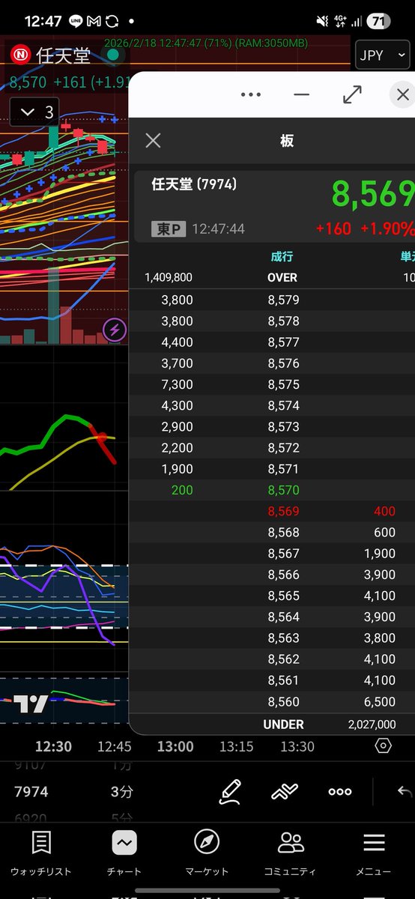Open コミュニティ tab

[x=290, y=854]
